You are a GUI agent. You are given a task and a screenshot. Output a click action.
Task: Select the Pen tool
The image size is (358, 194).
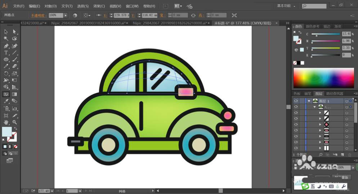coord(6,46)
